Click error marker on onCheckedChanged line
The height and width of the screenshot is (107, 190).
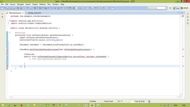tap(7, 57)
